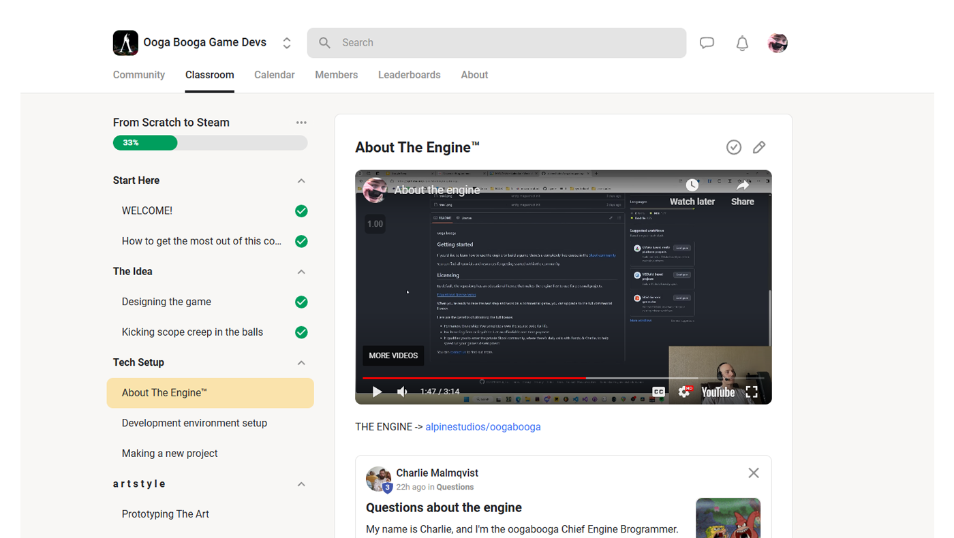Collapse the Start Here section
Screen dimensions: 954x538
pos(301,181)
